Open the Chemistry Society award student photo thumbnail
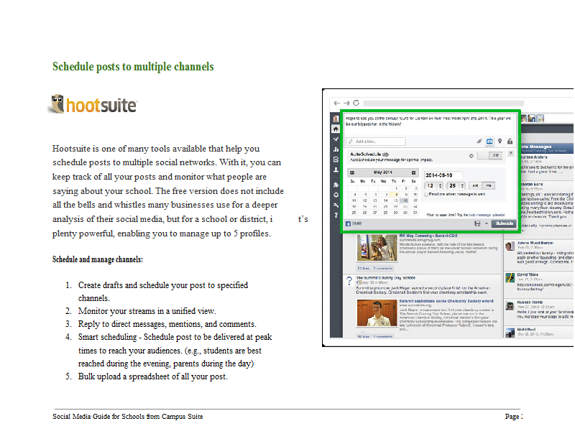This screenshot has width=575, height=444. coord(377,313)
